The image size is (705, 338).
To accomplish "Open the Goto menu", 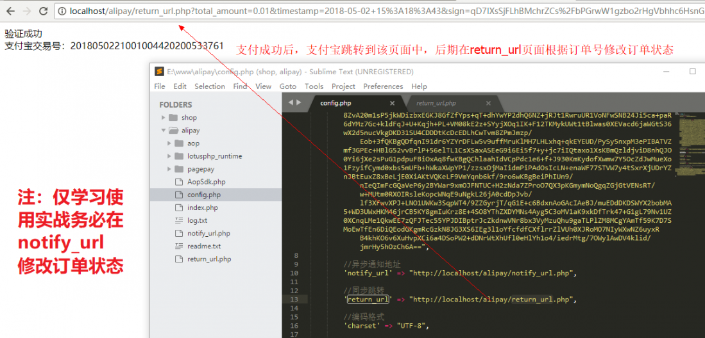I will click(x=288, y=86).
